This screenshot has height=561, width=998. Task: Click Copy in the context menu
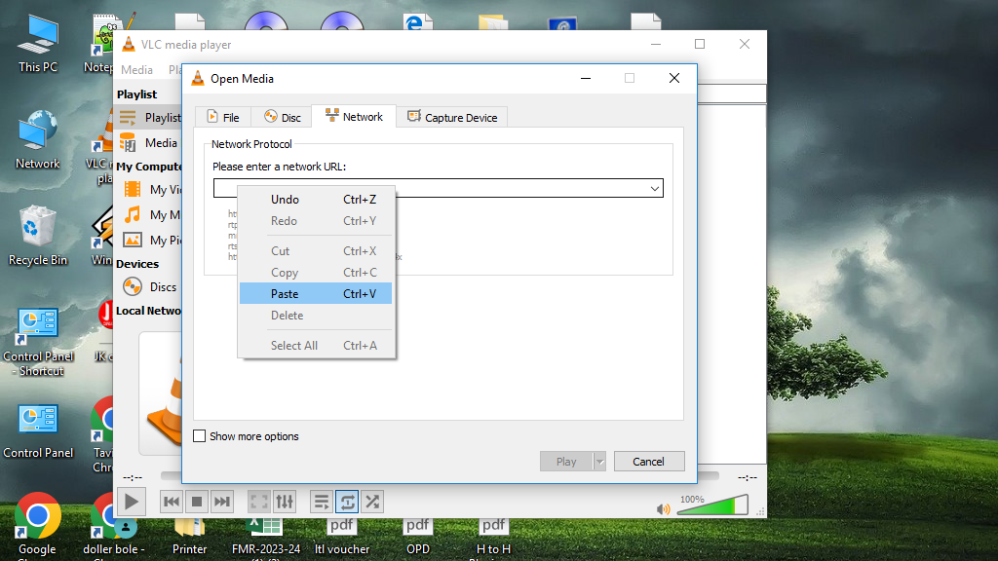[x=316, y=273]
